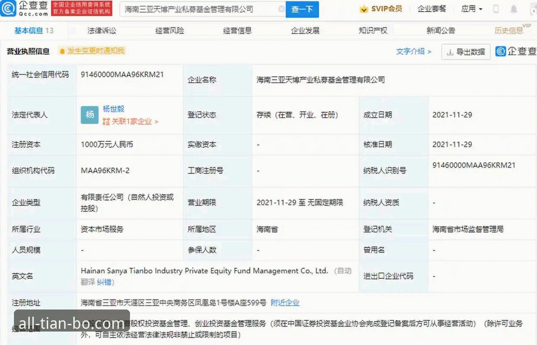Click the Qcc.com logo icon
The image size is (537, 345).
(8, 8)
